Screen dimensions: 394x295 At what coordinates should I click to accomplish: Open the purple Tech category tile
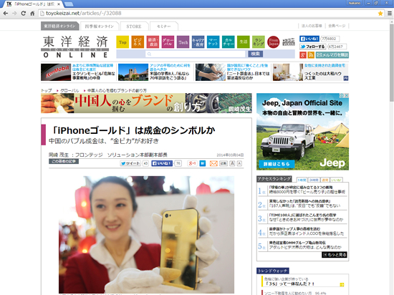(x=183, y=42)
